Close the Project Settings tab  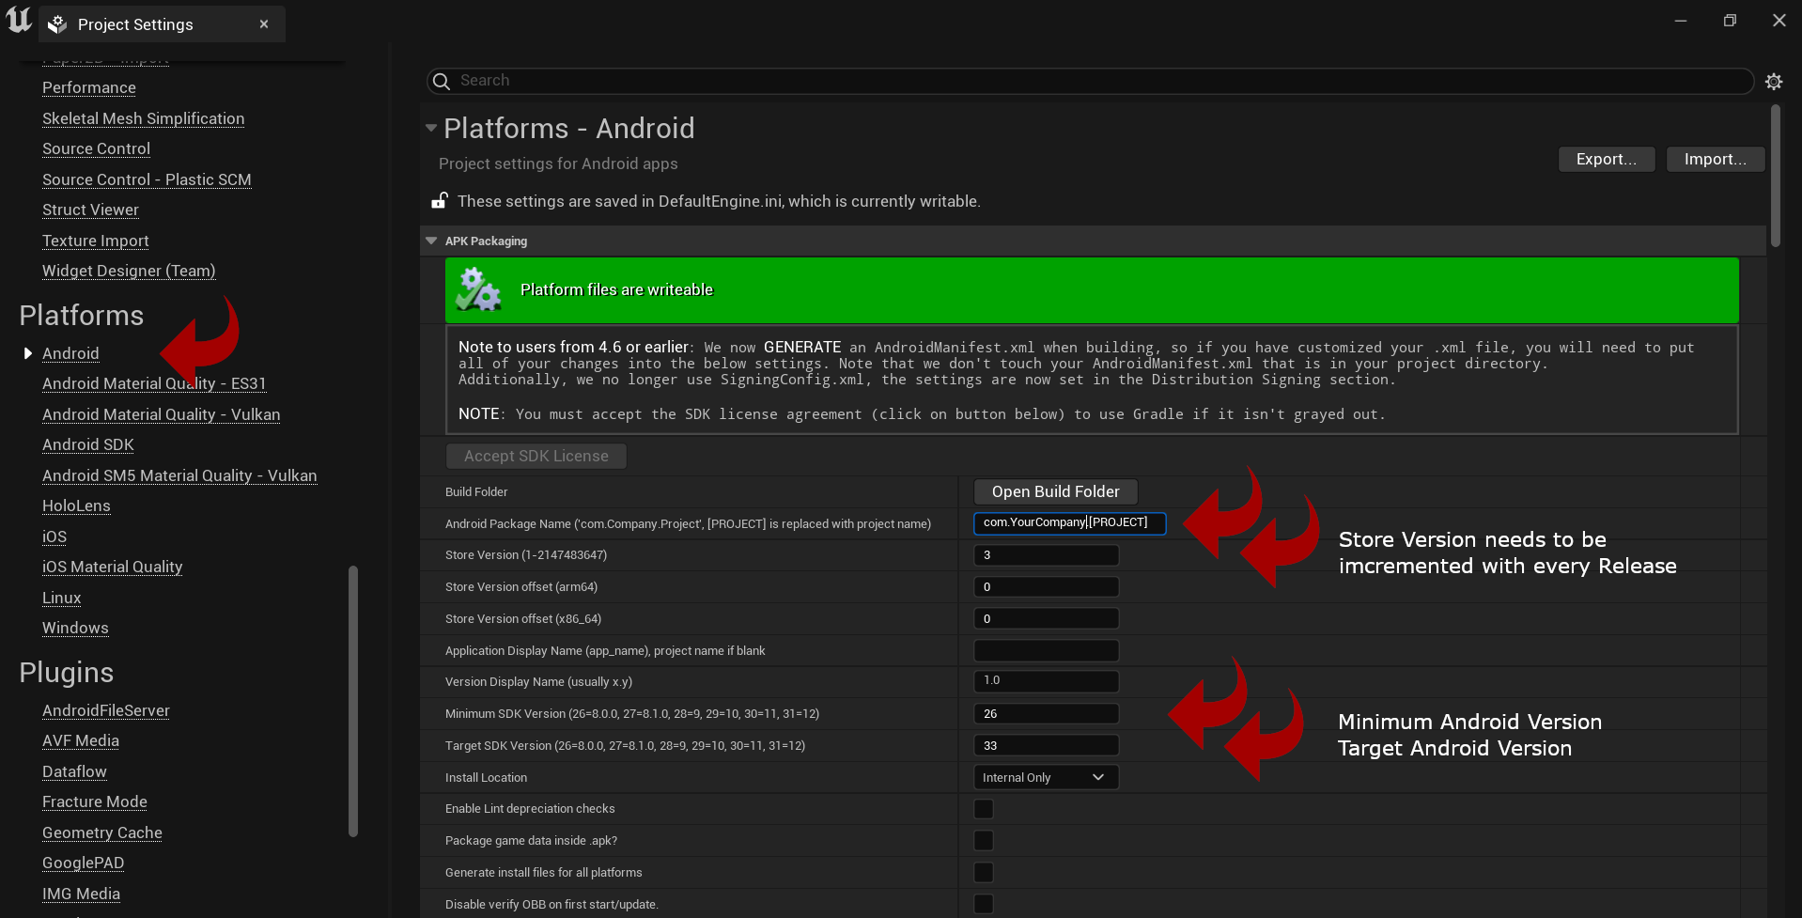click(264, 24)
